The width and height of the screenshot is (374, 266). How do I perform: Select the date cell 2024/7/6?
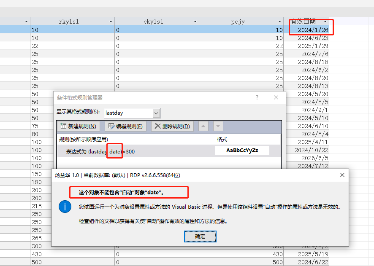point(306,54)
